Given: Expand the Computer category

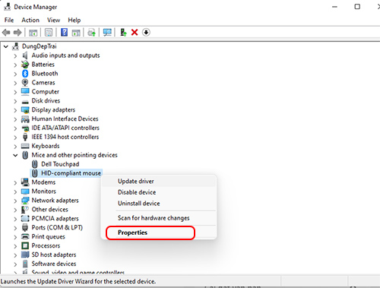Looking at the screenshot, I should [x=15, y=92].
